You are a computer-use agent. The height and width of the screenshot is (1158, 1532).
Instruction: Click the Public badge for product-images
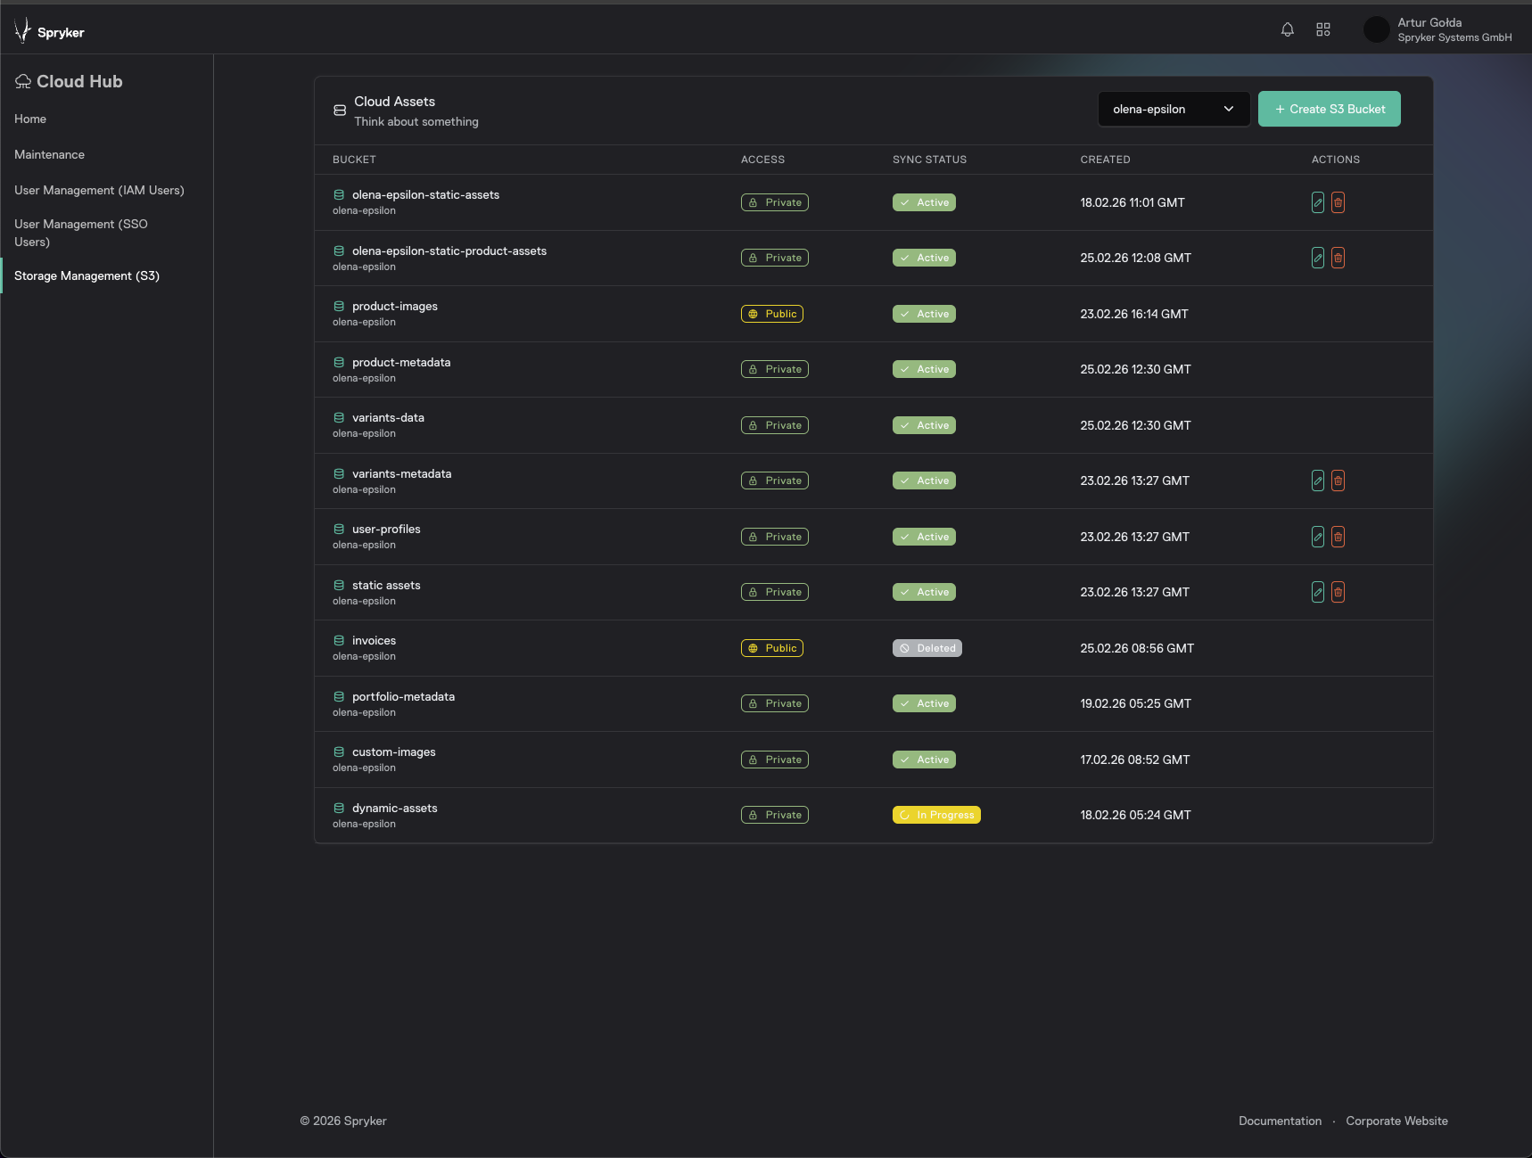(772, 314)
